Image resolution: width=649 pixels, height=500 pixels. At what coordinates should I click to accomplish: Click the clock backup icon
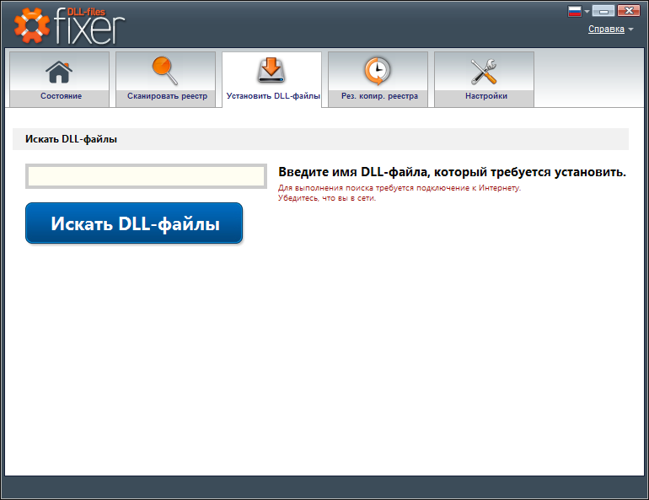tap(377, 71)
